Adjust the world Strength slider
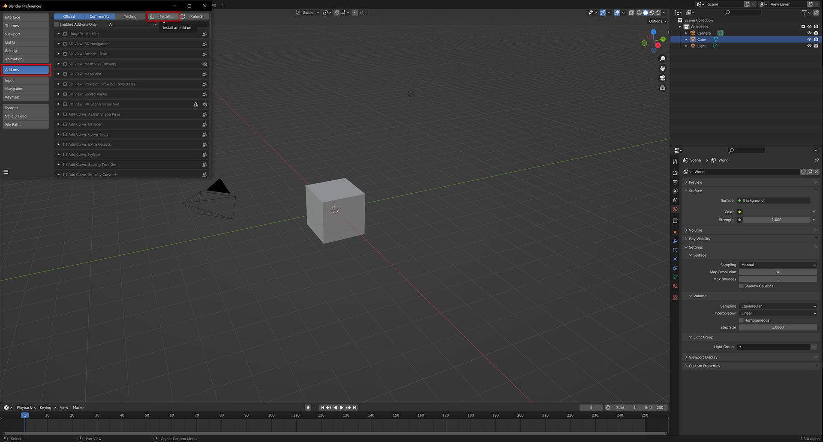This screenshot has width=823, height=442. pyautogui.click(x=776, y=220)
